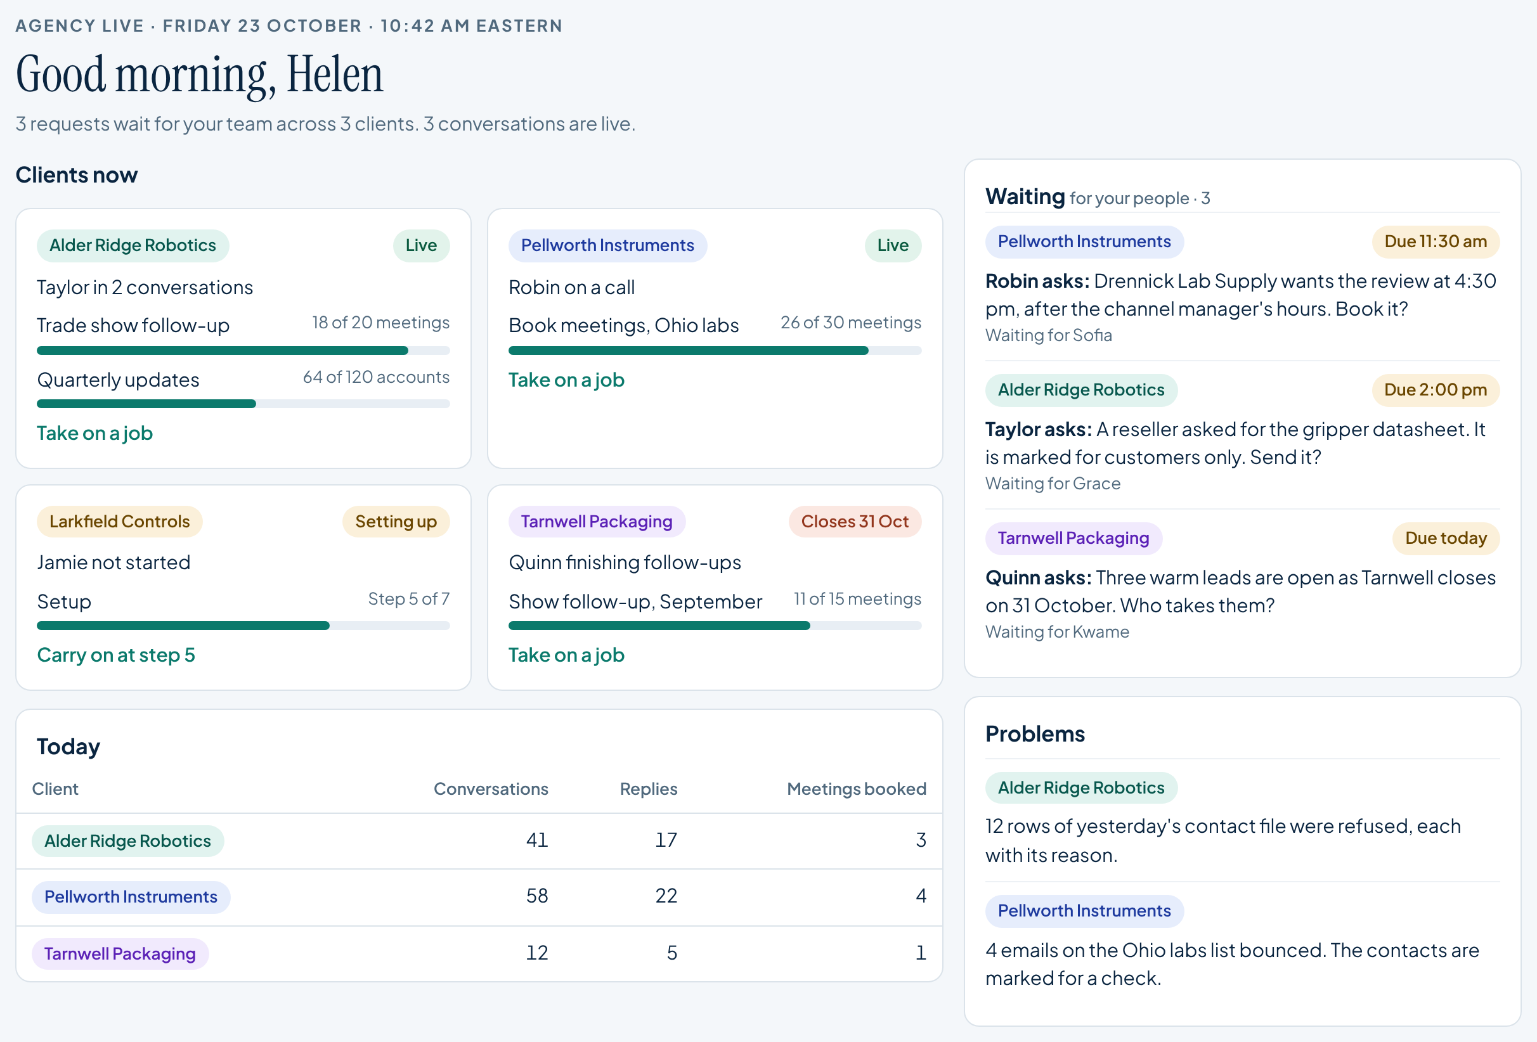
Task: Click Waiting for Kwame text
Action: point(1057,631)
